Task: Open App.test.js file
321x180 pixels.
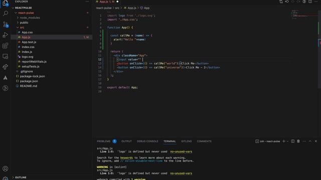Action: [29, 42]
